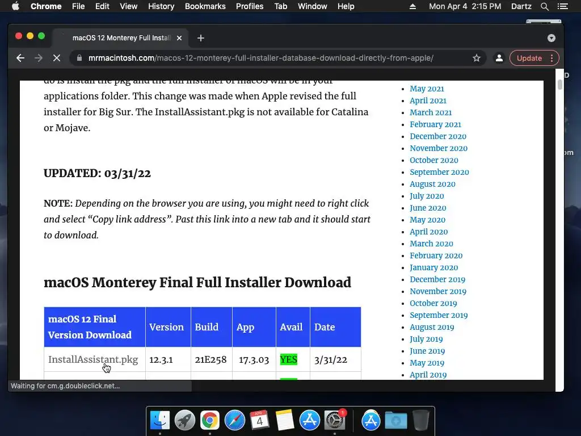Click the Dartz user name in menu bar

pyautogui.click(x=521, y=6)
